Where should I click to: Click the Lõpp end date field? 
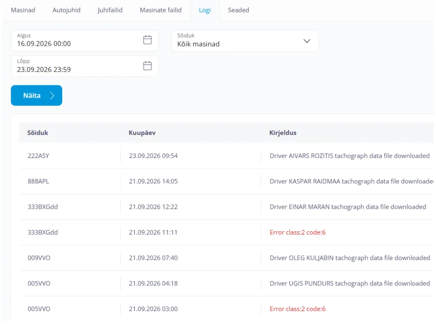(x=85, y=66)
